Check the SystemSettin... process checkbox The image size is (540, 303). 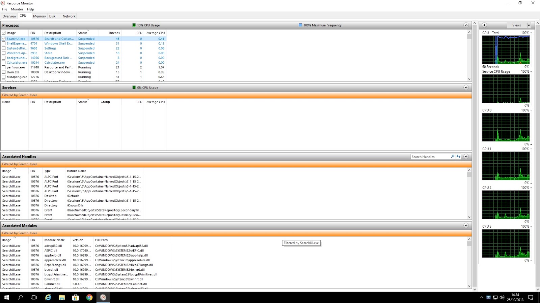click(x=4, y=48)
